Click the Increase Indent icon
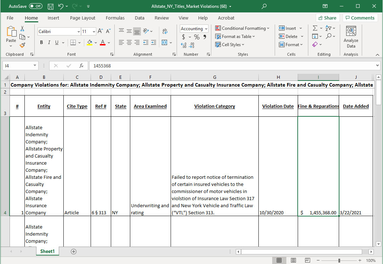Image resolution: width=383 pixels, height=264 pixels. click(x=154, y=43)
